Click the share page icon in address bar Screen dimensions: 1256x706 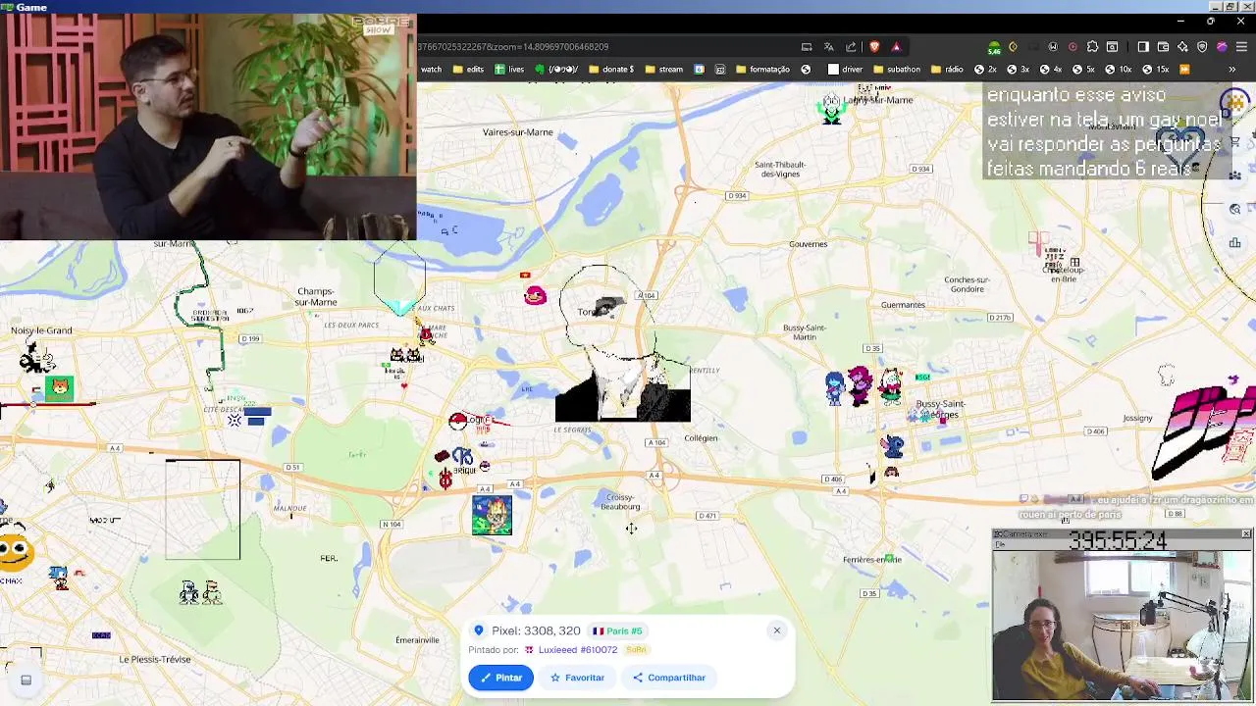[851, 46]
